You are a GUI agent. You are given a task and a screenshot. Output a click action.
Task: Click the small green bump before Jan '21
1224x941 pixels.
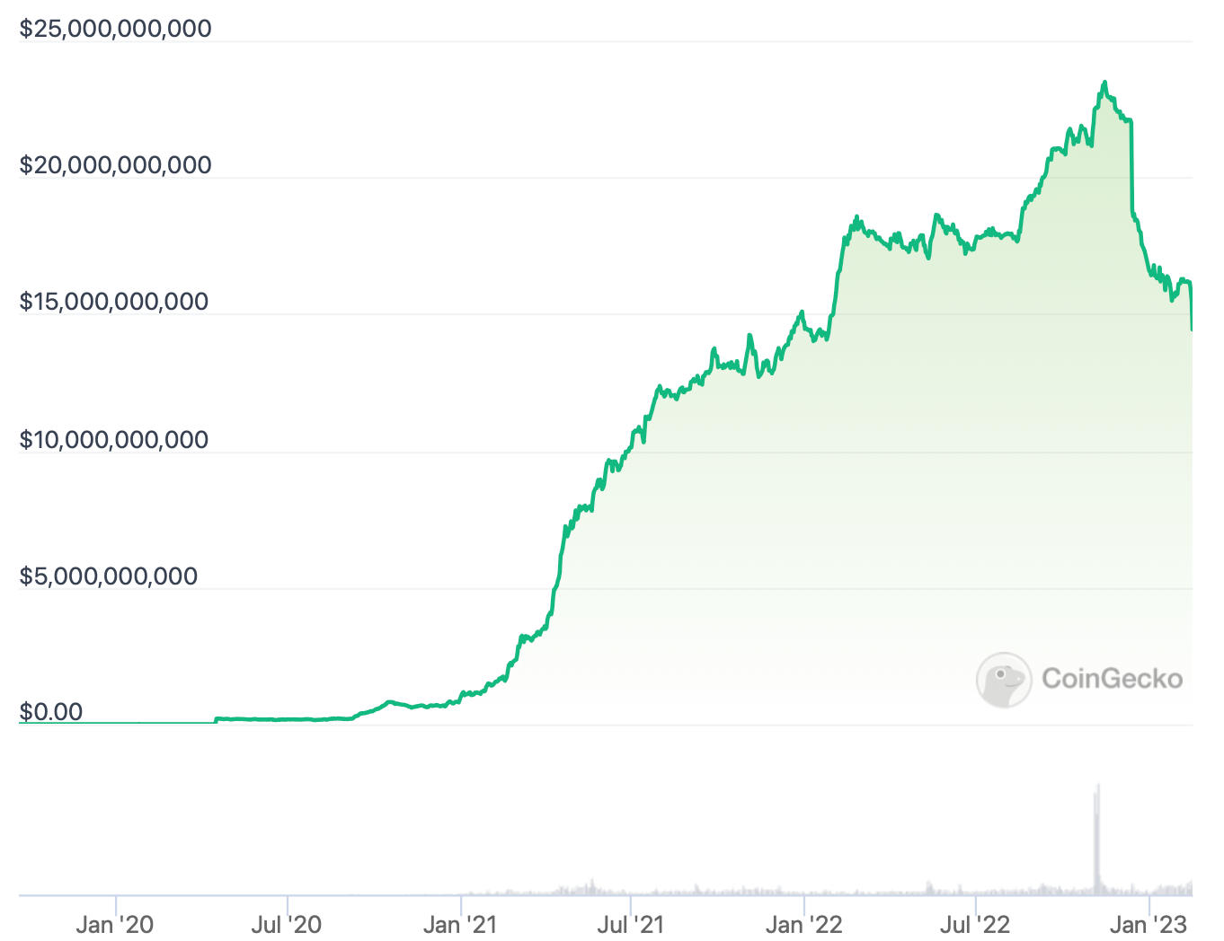tap(389, 702)
